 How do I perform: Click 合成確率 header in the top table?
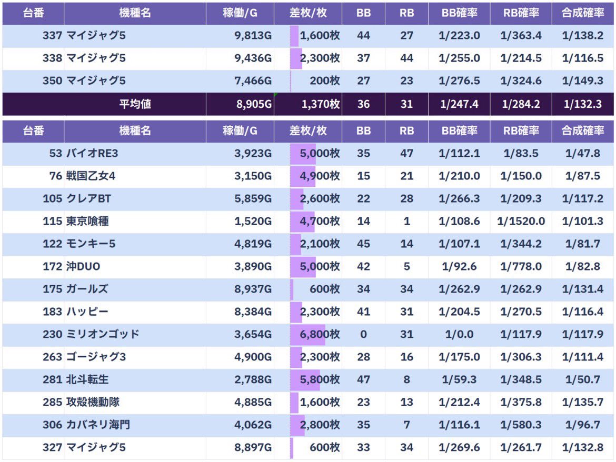pos(583,13)
